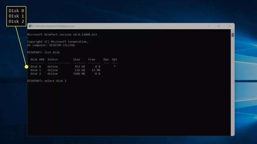Screen dimensions: 257x144
Task: Click the yellow Disk 0/1/2 callout box
Action: point(16,16)
